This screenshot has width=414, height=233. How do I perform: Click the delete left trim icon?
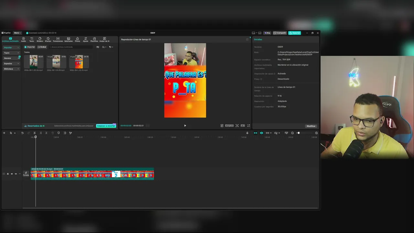tap(40, 133)
